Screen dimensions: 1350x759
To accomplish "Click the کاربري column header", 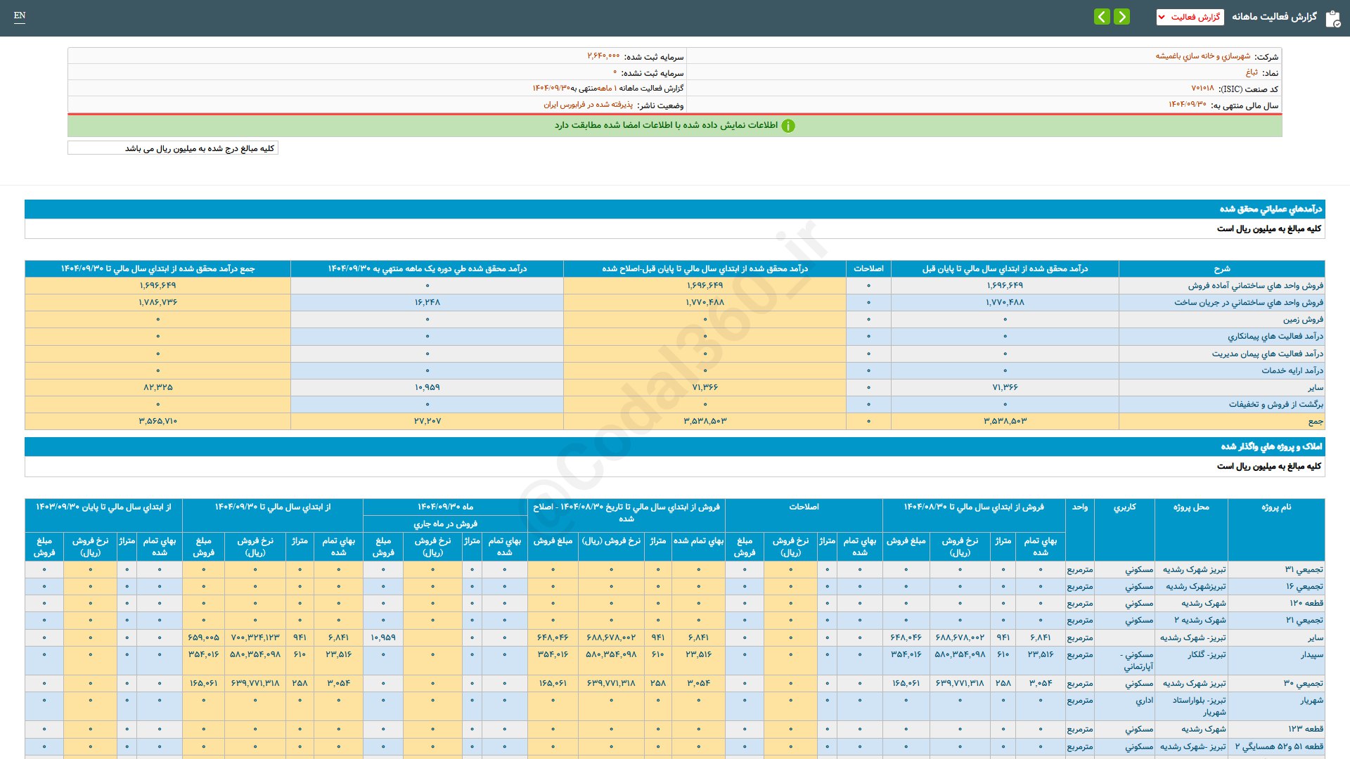I will pos(1124,507).
